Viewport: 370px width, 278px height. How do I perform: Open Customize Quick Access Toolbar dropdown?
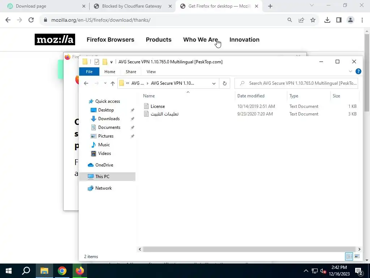(x=111, y=62)
